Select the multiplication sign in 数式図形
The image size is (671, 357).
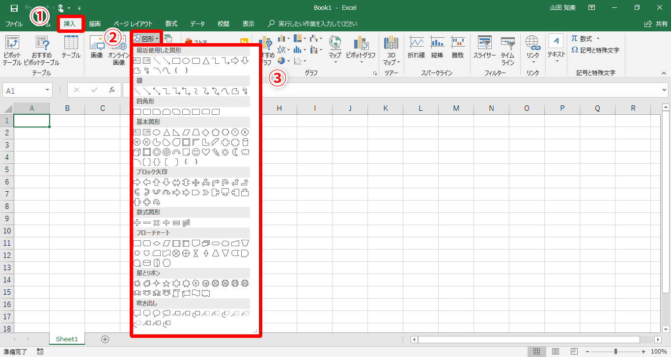pos(157,223)
